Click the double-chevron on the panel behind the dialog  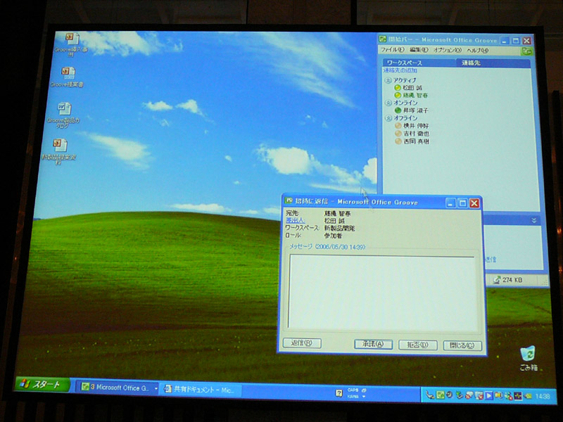coord(534,220)
